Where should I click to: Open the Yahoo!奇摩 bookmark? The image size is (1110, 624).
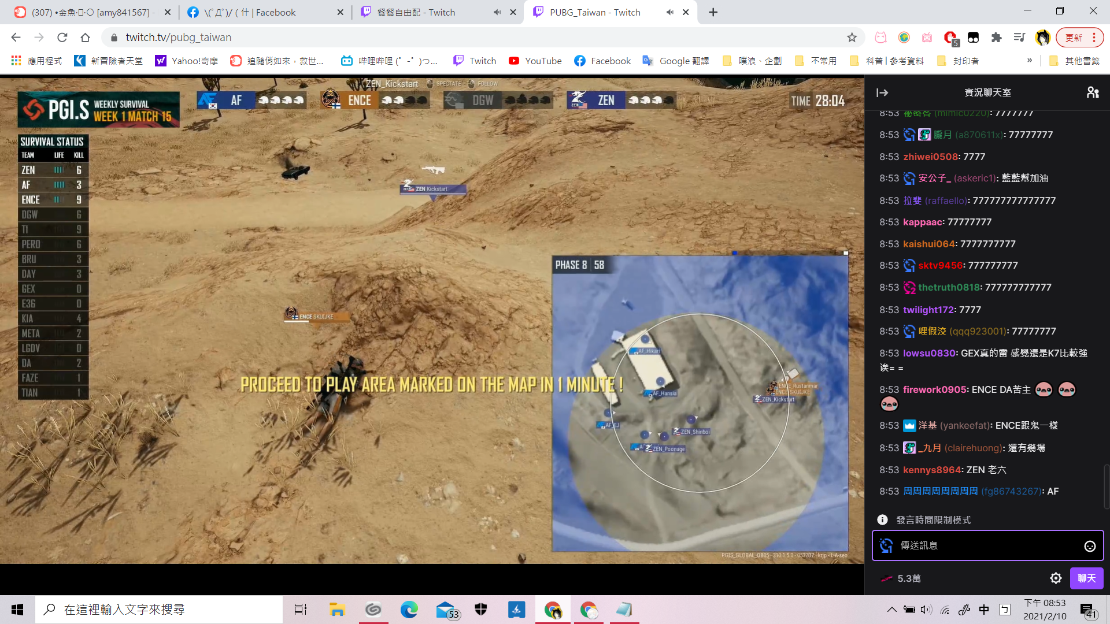tap(186, 61)
